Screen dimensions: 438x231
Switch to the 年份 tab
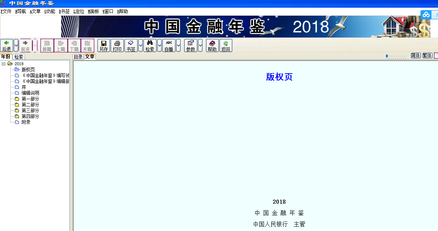(6, 57)
